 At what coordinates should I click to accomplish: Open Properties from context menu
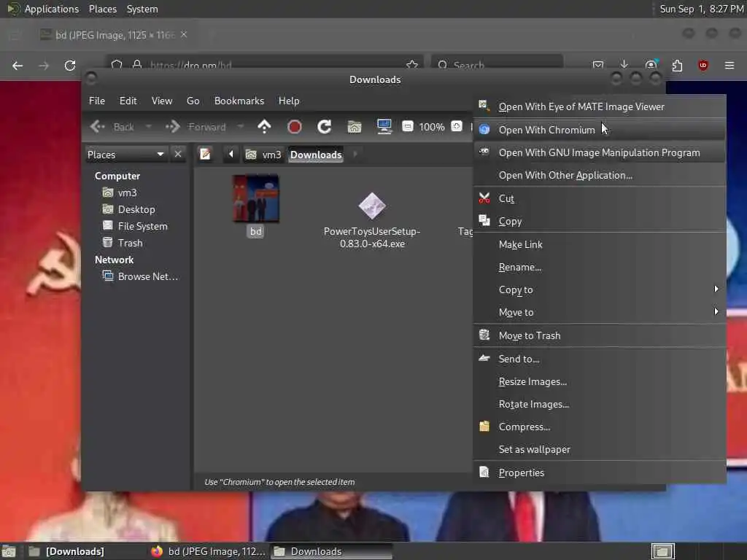600,472
